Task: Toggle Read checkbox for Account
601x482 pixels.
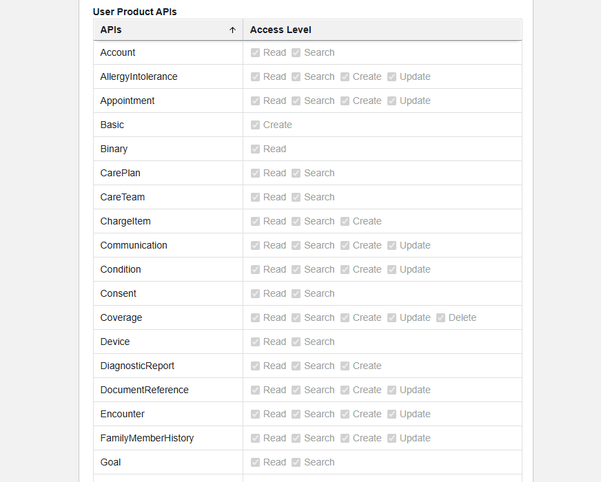Action: pos(256,53)
